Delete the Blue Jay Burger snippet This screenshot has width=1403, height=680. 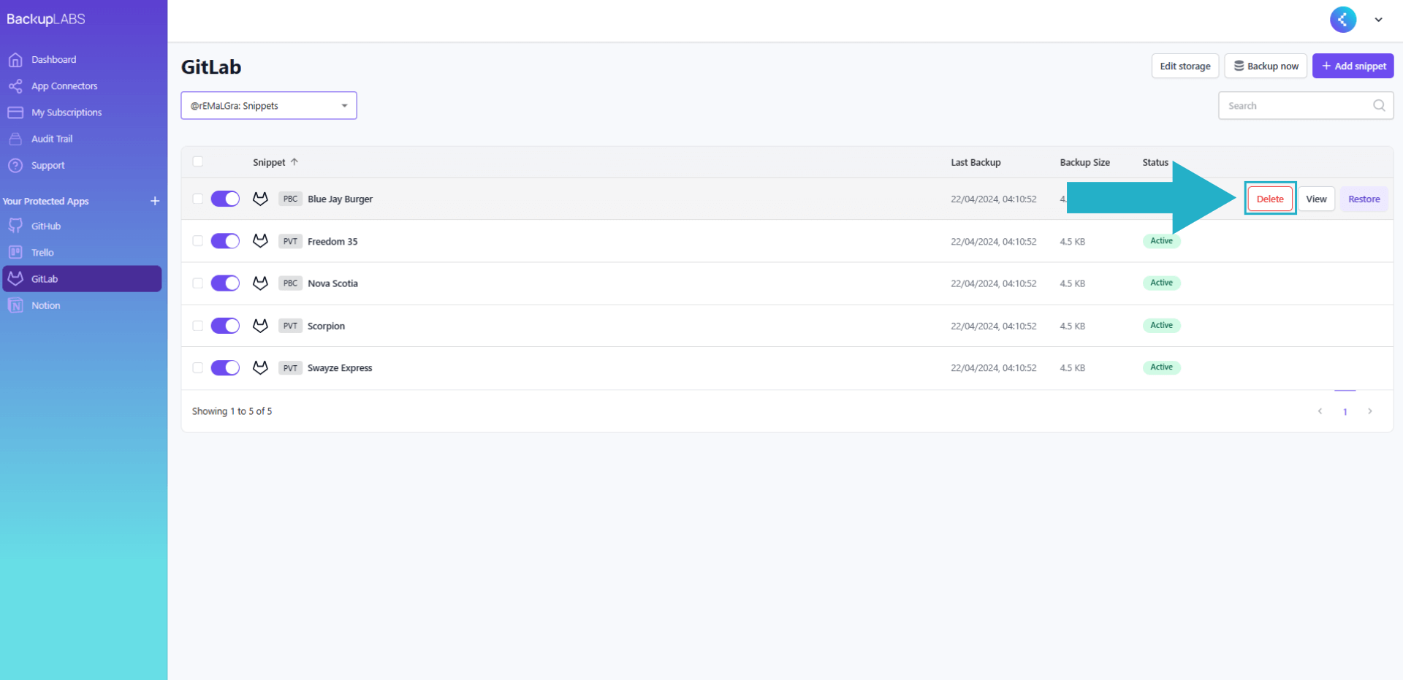[x=1270, y=199]
